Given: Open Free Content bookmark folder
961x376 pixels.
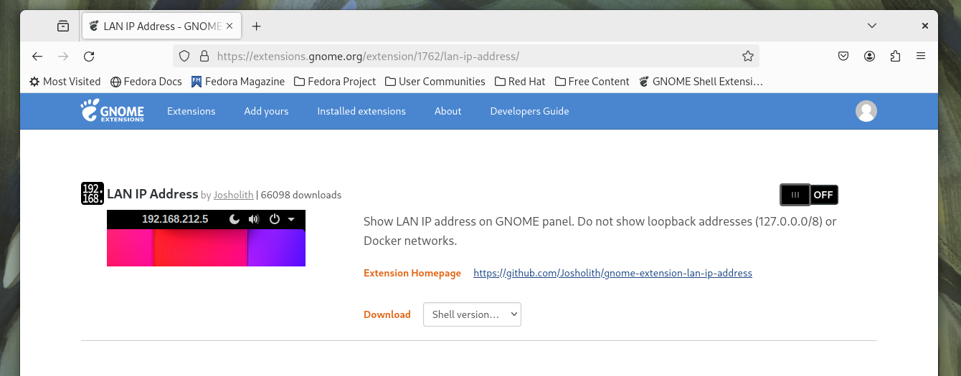Looking at the screenshot, I should pyautogui.click(x=592, y=82).
